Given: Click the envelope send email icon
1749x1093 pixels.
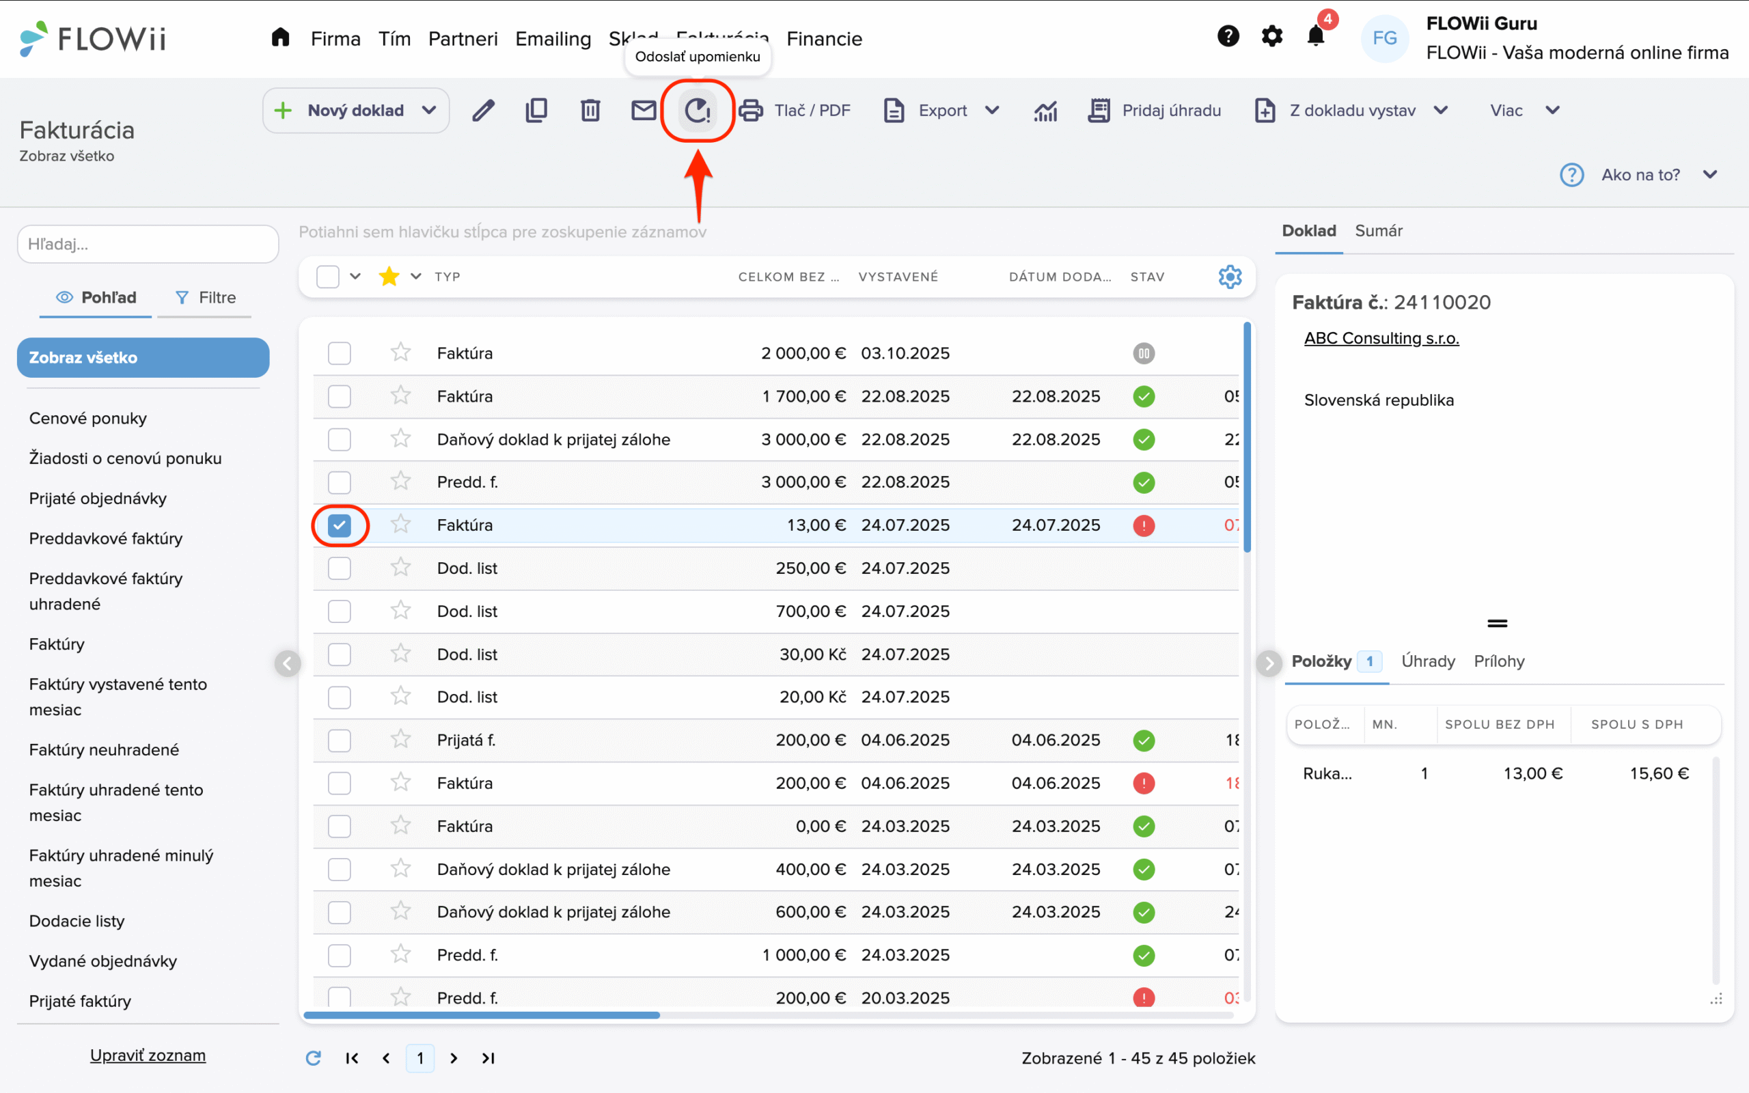Looking at the screenshot, I should pos(643,111).
